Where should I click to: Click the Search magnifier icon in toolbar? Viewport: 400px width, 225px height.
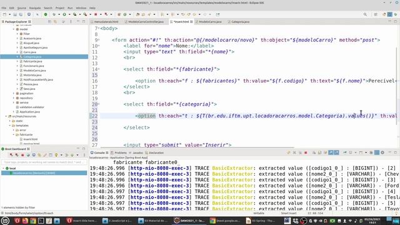tap(365, 14)
